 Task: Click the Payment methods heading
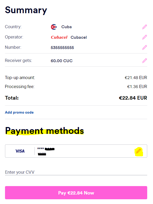(x=45, y=131)
